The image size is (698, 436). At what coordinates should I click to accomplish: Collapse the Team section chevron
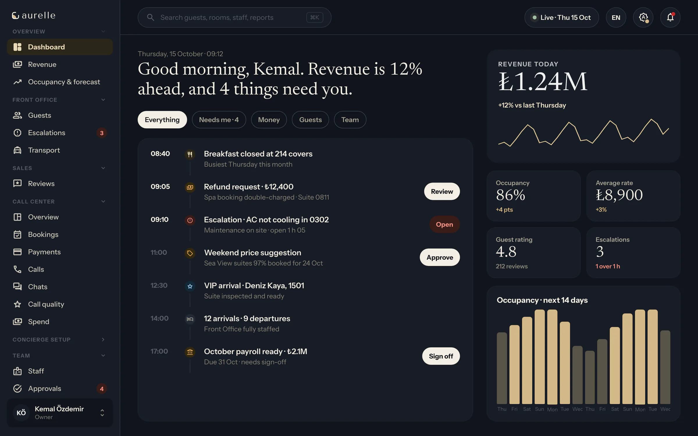[103, 355]
